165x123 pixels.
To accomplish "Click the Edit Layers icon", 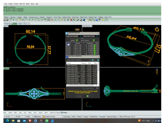I will pos(71,20).
